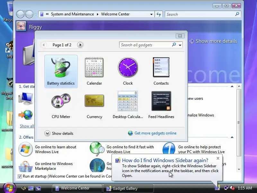The image size is (257, 193).
Task: Click view computer details monitor icon
Action: tap(26, 98)
